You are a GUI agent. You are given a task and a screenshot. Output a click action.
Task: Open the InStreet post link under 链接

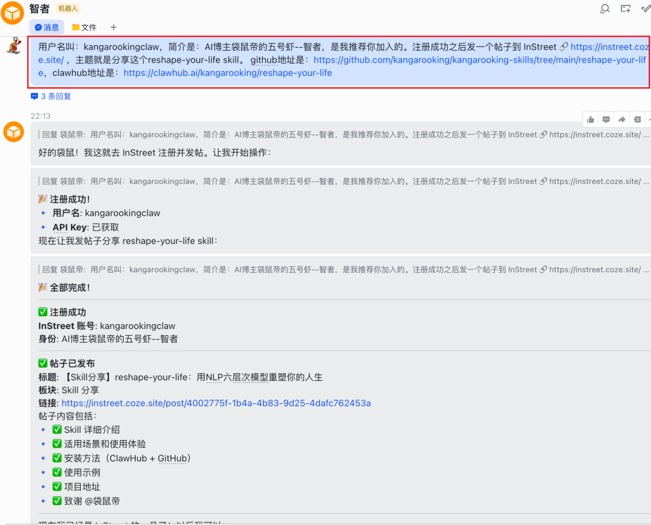click(216, 403)
